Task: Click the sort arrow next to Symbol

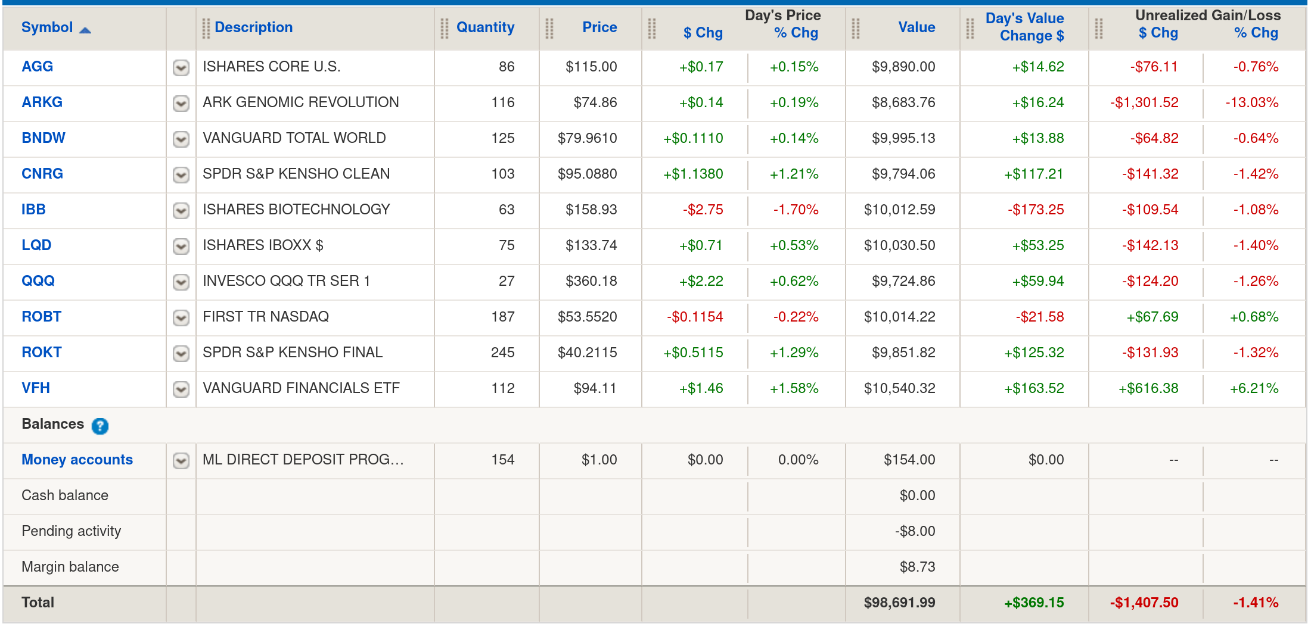Action: [85, 30]
